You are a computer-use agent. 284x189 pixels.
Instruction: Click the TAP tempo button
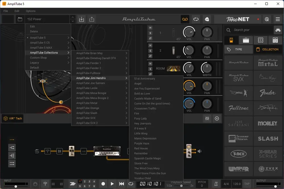(247, 184)
